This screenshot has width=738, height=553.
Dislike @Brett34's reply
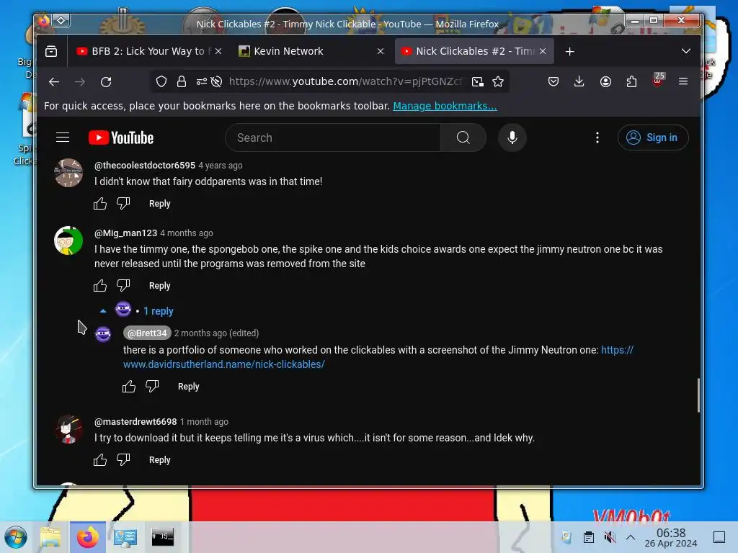tap(152, 386)
